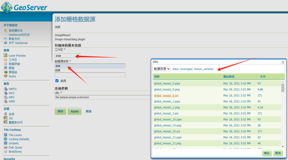Click the WCS service icon
The image size is (288, 160).
pyautogui.click(x=6, y=93)
